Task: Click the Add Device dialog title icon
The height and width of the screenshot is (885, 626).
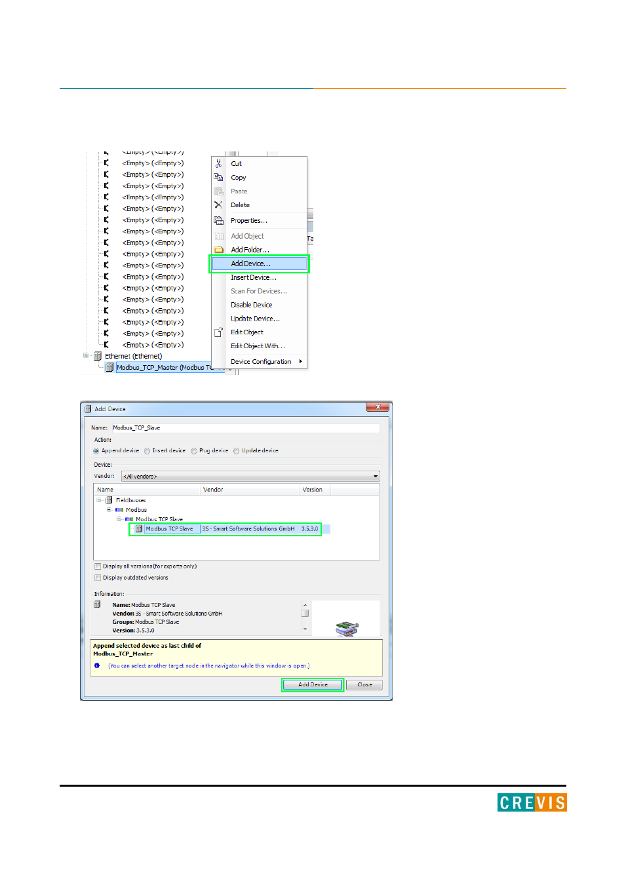Action: click(88, 408)
